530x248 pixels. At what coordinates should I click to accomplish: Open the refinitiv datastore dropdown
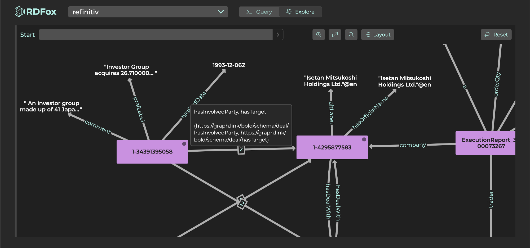(x=148, y=12)
